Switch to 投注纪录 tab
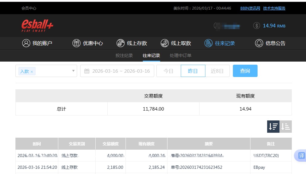 [x=124, y=55]
